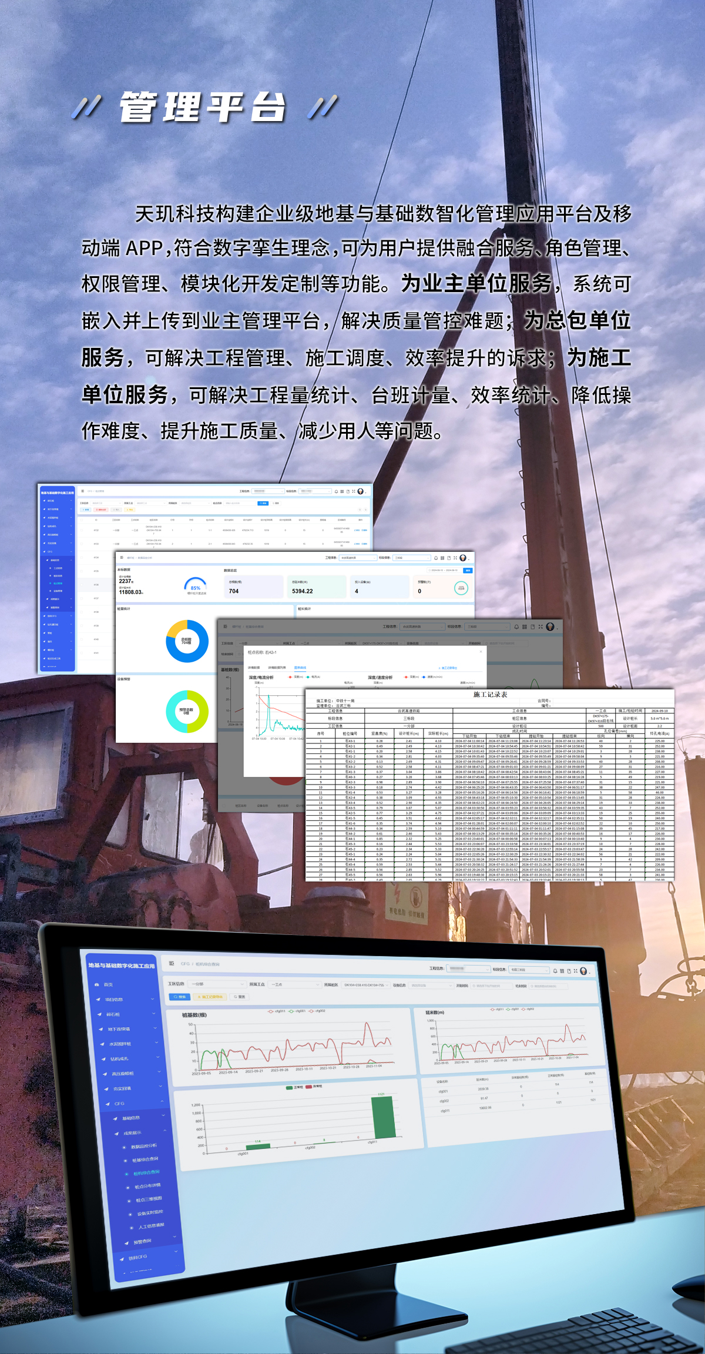
Task: Open the 工区信息 一分部 dropdown on the monitor
Action: [217, 984]
